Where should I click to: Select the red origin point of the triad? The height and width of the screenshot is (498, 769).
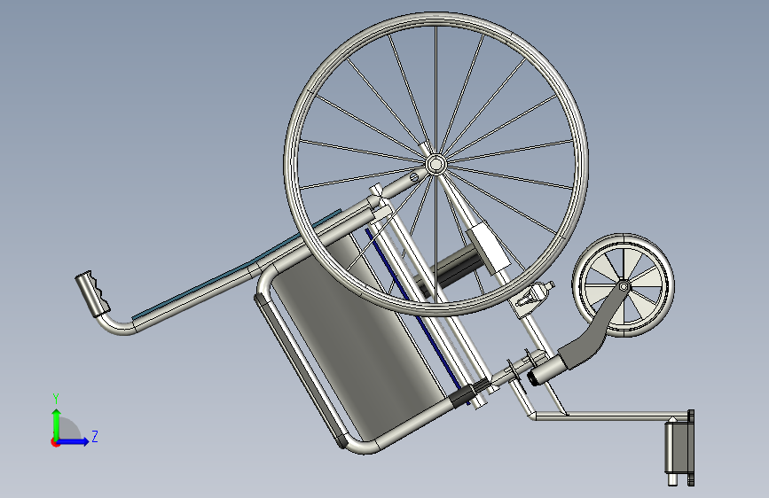pyautogui.click(x=54, y=443)
